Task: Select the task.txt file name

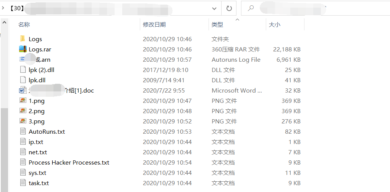Action: [x=39, y=183]
